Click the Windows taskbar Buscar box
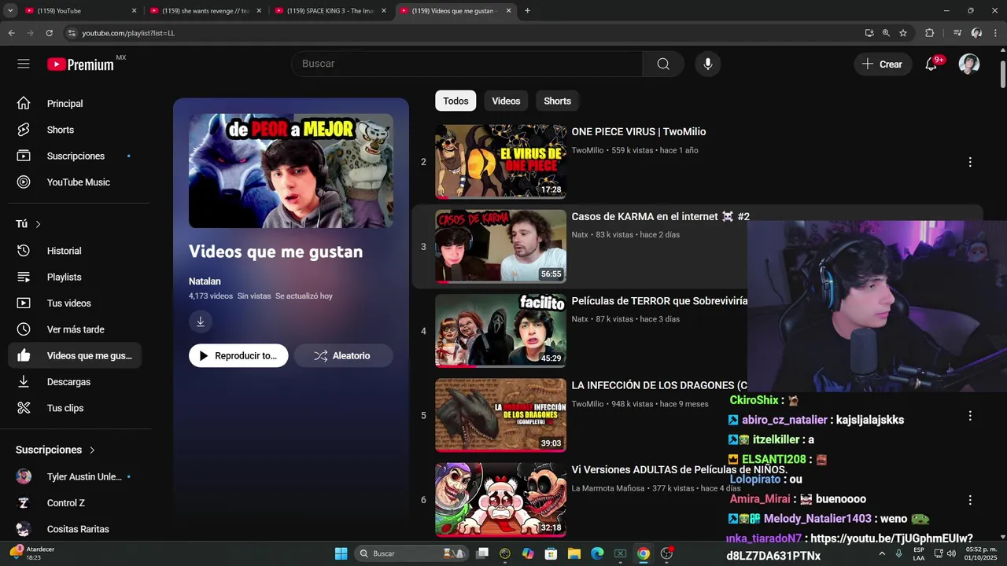 click(x=411, y=553)
